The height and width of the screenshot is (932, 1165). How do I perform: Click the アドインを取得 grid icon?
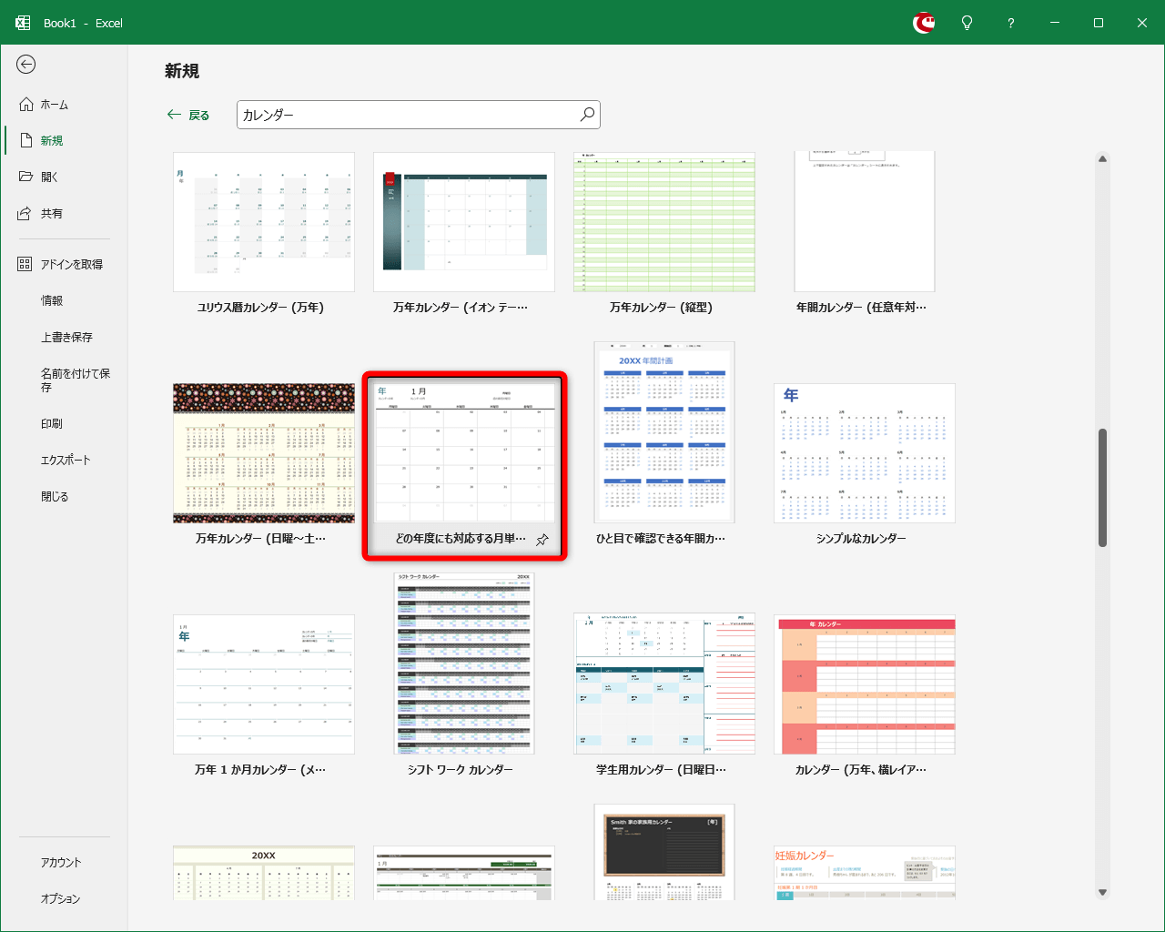[25, 264]
